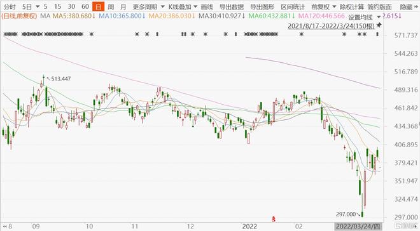420x231 pixels.
Task: Switch to the 15-minute K-line period
Action: (57, 6)
